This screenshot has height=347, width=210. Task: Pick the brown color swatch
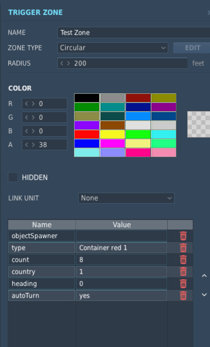pyautogui.click(x=113, y=125)
